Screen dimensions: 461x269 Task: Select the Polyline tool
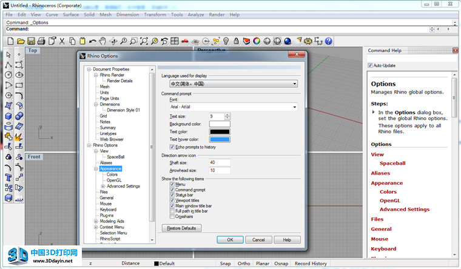(x=8, y=65)
